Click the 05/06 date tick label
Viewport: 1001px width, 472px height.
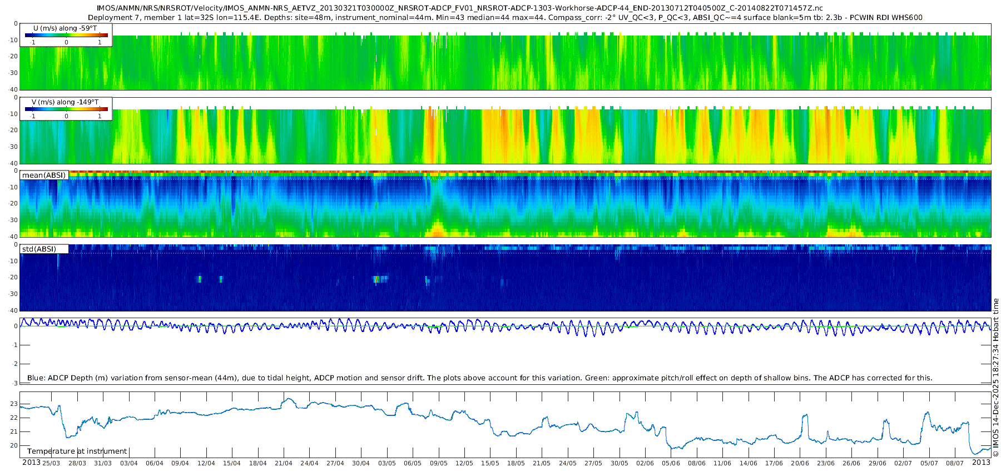click(671, 463)
